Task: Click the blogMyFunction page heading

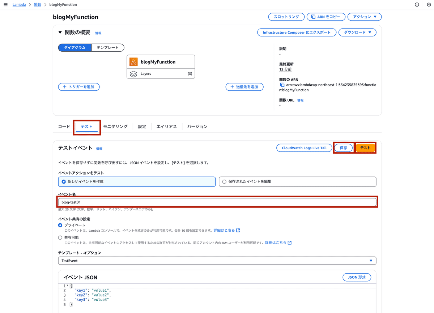Action: point(76,17)
